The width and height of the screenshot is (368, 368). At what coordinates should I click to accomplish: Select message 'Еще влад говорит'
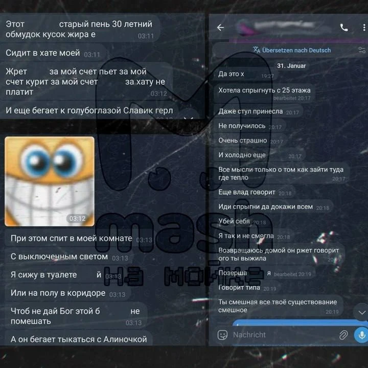255,192
